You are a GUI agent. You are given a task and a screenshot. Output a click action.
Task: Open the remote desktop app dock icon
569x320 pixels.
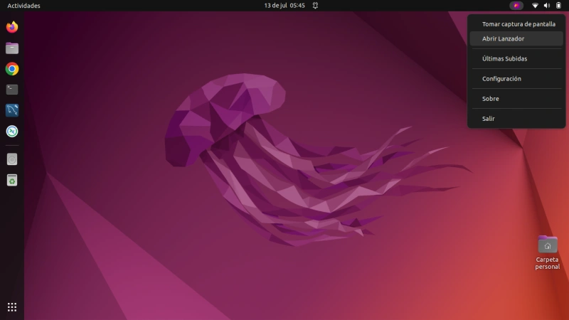tap(12, 132)
